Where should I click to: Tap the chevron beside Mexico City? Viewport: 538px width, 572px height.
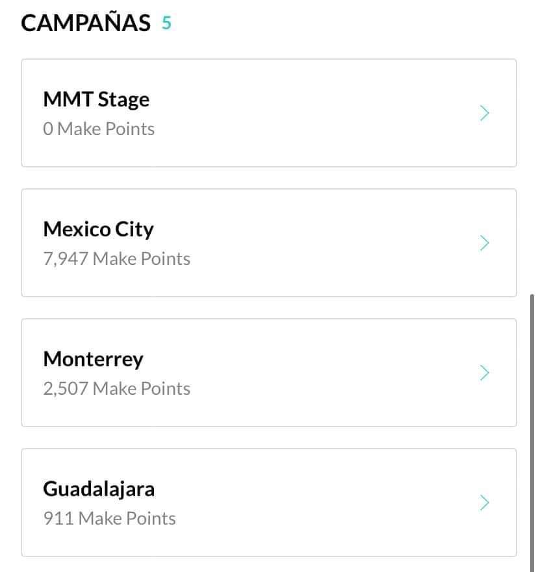[484, 243]
